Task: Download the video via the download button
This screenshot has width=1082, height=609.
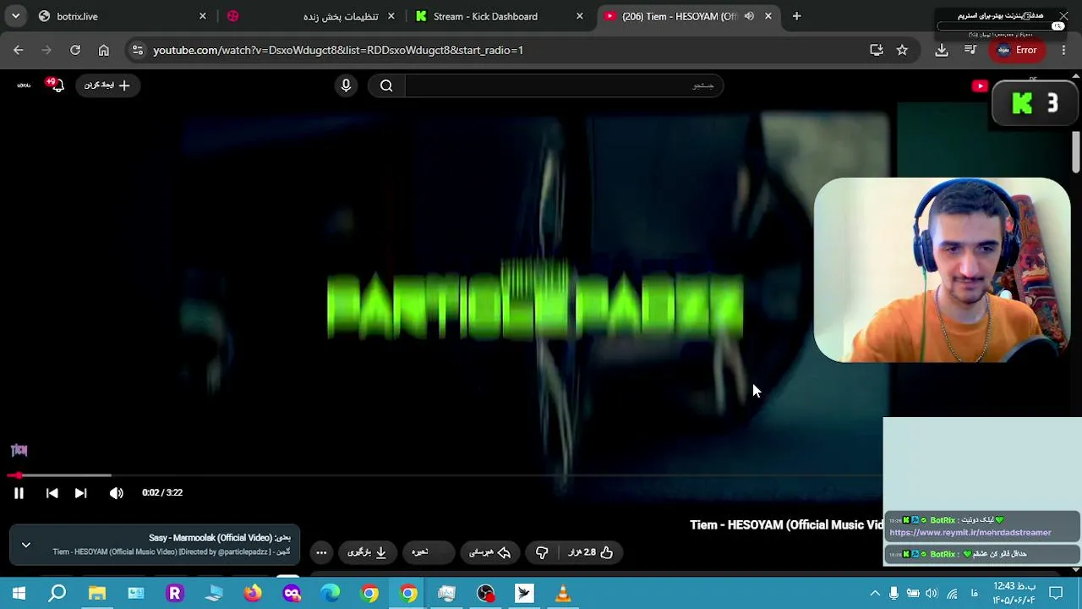Action: point(367,552)
